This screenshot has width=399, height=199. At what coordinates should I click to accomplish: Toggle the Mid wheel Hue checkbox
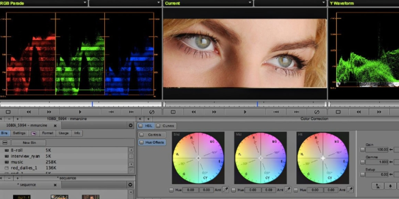coord(234,190)
